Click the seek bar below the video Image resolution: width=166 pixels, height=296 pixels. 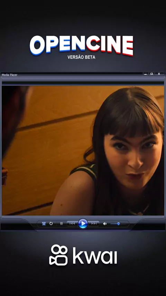[83, 217]
